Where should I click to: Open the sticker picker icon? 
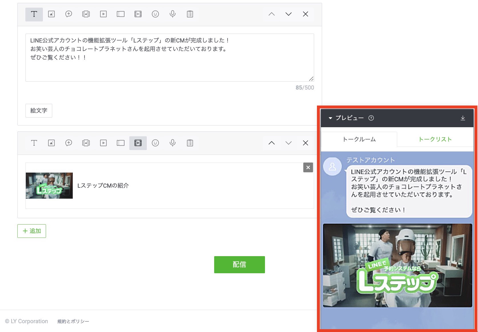click(69, 14)
